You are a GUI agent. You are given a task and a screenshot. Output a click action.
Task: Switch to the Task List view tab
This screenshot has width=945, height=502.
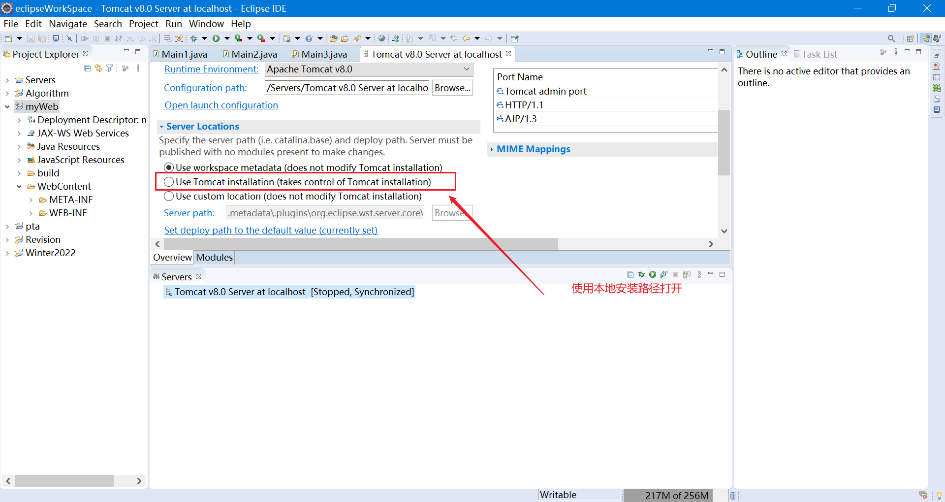[815, 54]
